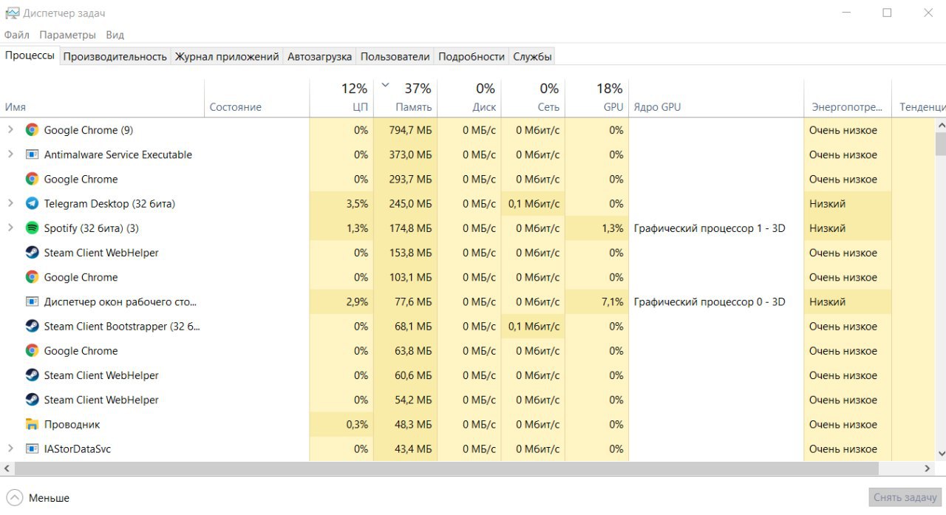Click the Antimalware Service Executable icon
The width and height of the screenshot is (946, 515).
[32, 154]
